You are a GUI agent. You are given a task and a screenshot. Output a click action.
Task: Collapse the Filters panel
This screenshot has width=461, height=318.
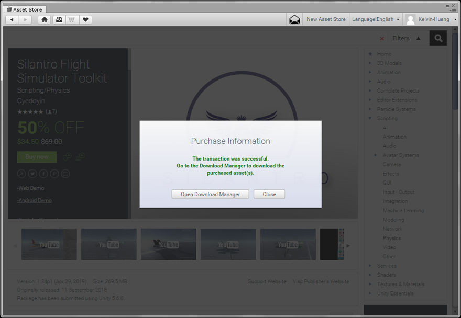(x=419, y=38)
